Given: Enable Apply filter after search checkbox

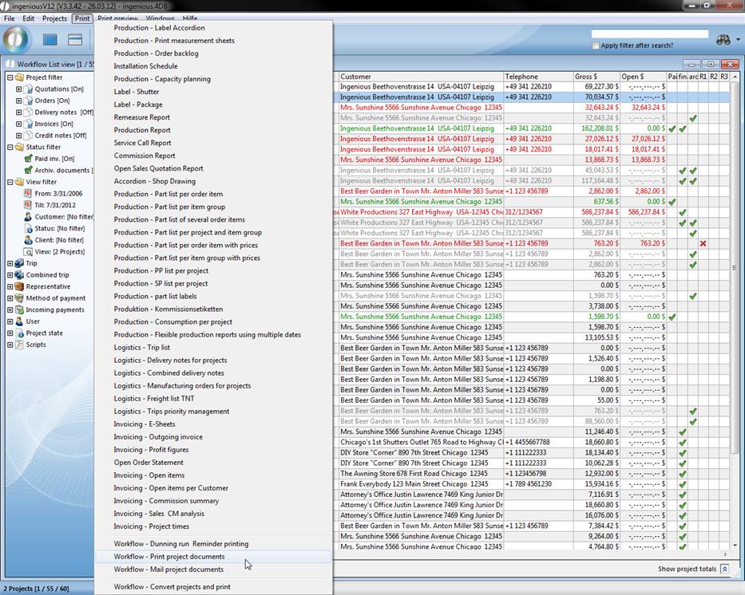Looking at the screenshot, I should (x=596, y=45).
